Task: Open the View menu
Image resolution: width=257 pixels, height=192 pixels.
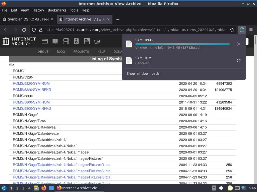Action: tap(25, 10)
